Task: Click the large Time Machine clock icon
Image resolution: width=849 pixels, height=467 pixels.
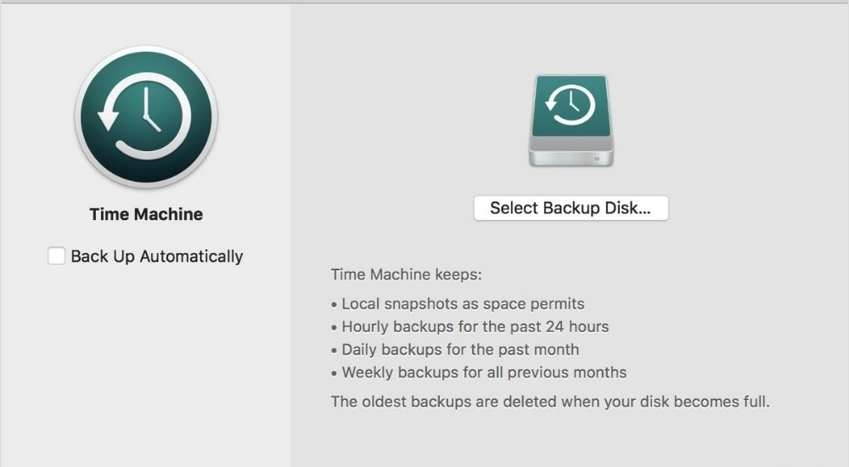Action: click(x=146, y=115)
